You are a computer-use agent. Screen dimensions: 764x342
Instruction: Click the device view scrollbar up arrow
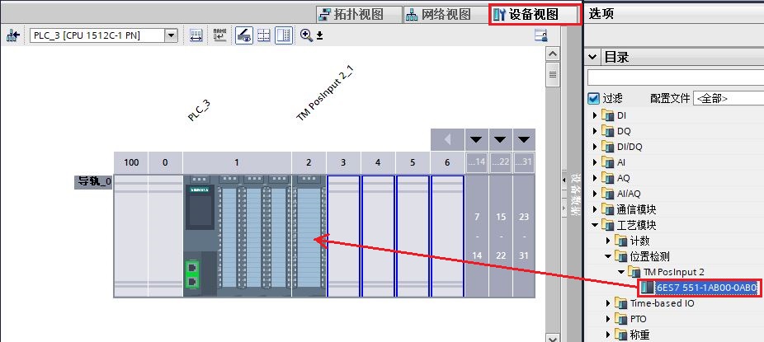552,54
